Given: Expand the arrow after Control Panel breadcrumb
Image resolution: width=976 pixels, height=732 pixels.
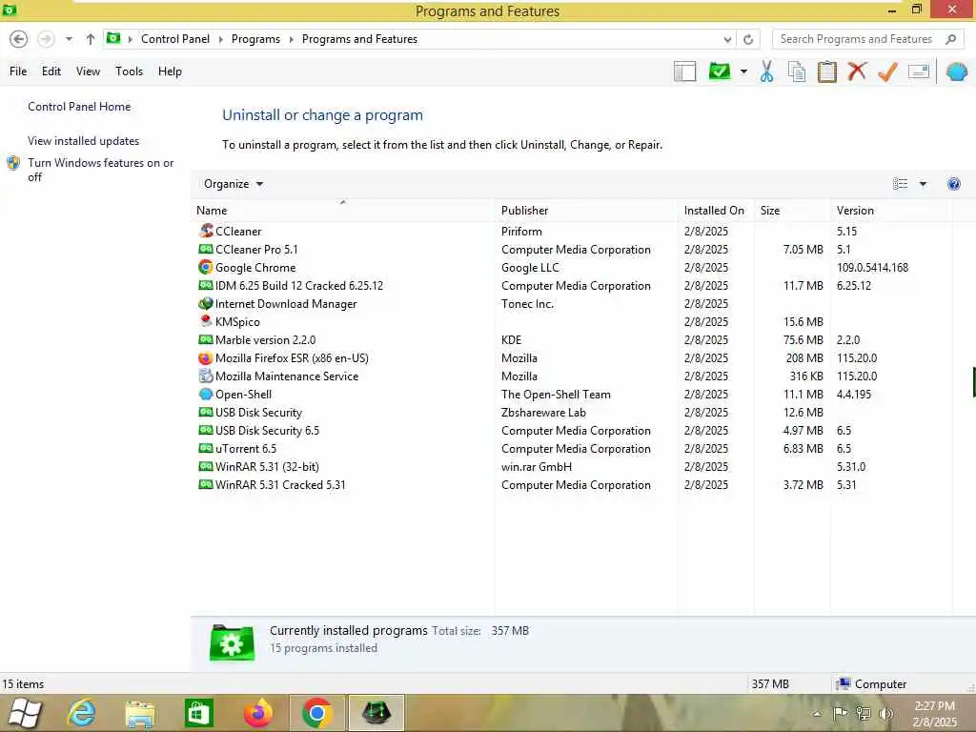Looking at the screenshot, I should point(220,39).
